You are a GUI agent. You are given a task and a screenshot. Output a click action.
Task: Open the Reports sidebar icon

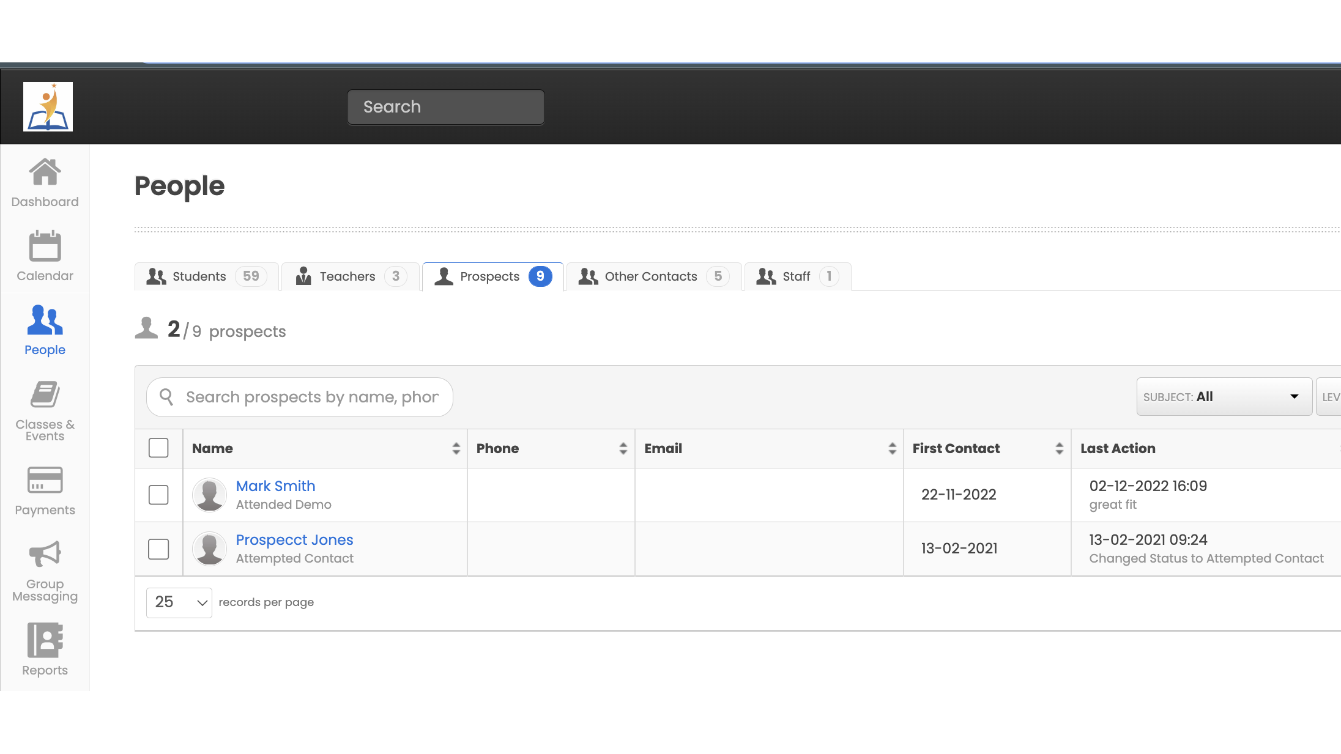click(45, 640)
